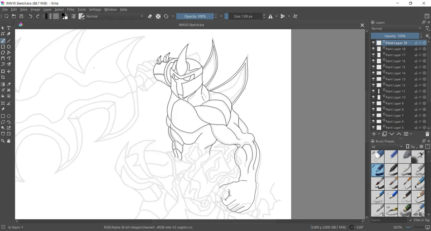Pick the Fill bucket tool
Image resolution: width=431 pixels, height=231 pixels.
pos(3,96)
